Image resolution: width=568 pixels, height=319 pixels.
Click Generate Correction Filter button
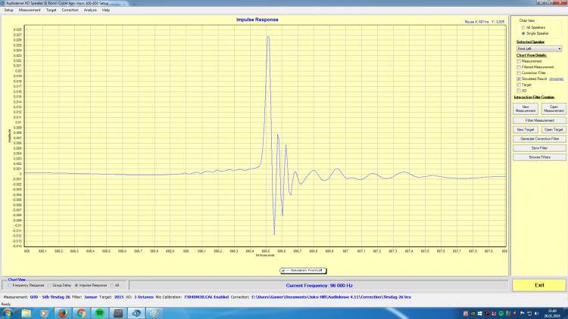(x=539, y=139)
